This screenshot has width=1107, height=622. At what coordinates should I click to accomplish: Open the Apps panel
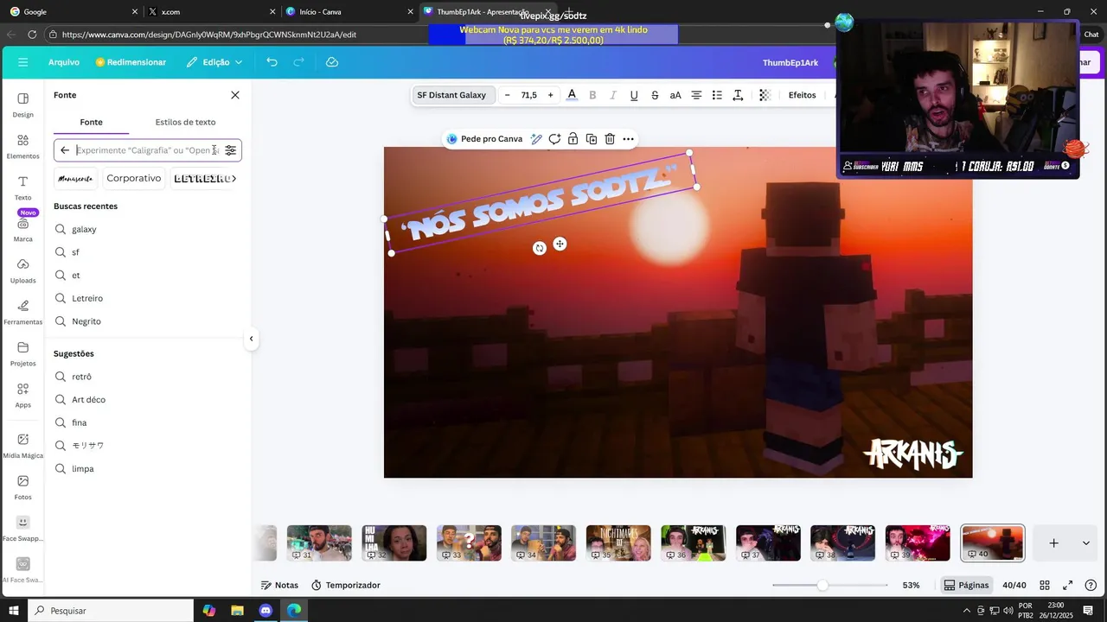coord(22,395)
